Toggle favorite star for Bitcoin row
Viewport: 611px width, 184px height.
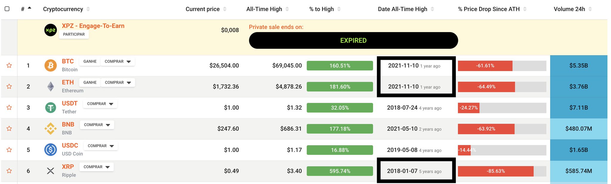point(9,65)
